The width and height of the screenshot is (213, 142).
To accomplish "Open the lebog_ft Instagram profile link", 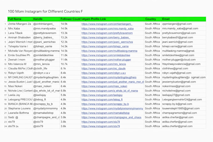I will 102,100.
